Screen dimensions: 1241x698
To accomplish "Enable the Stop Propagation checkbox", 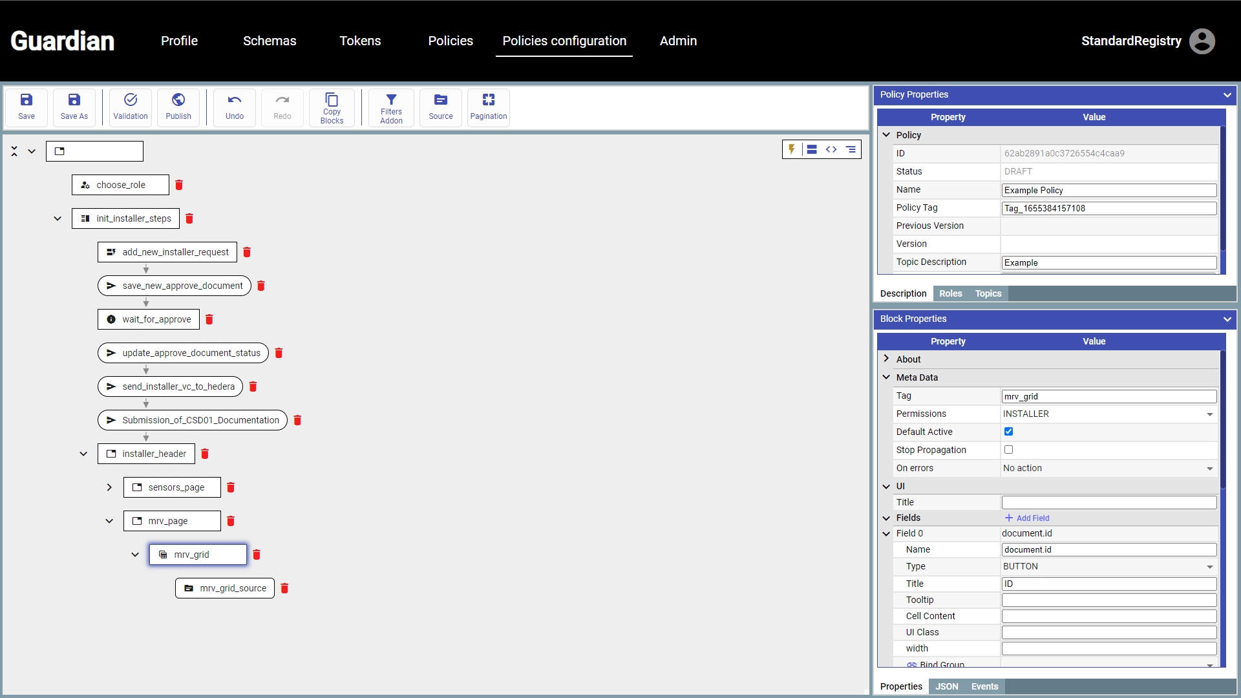I will tap(1008, 450).
